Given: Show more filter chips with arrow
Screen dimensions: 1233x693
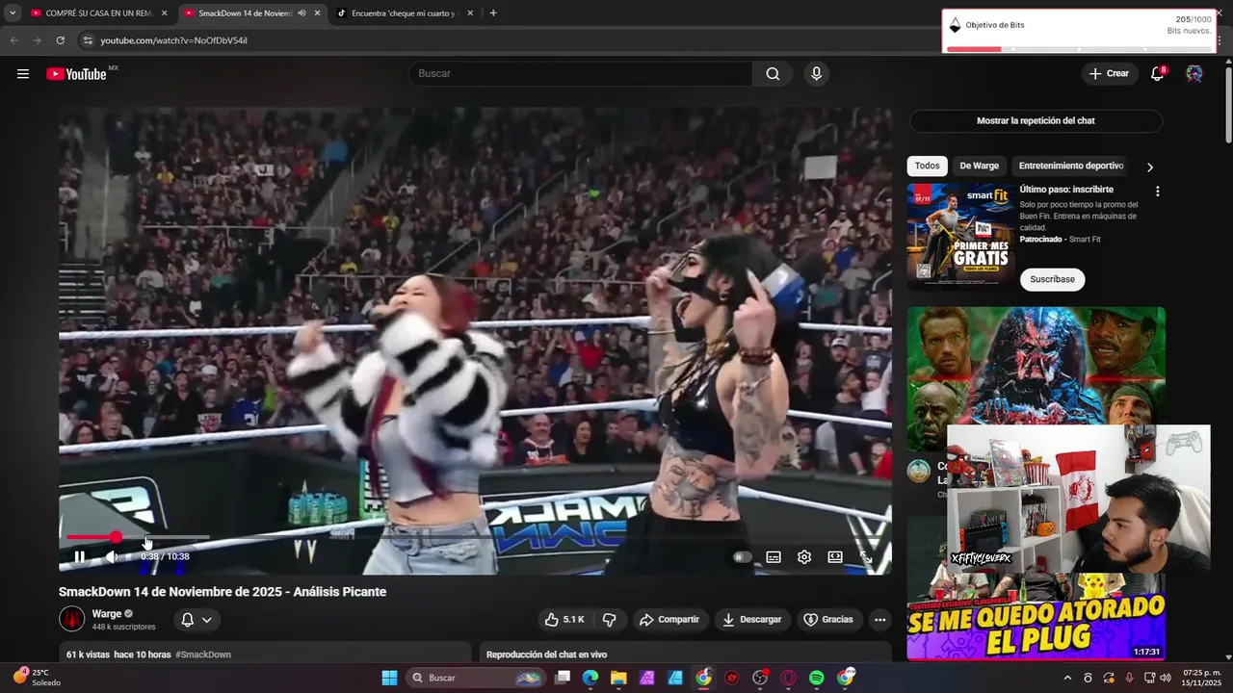Looking at the screenshot, I should point(1149,167).
